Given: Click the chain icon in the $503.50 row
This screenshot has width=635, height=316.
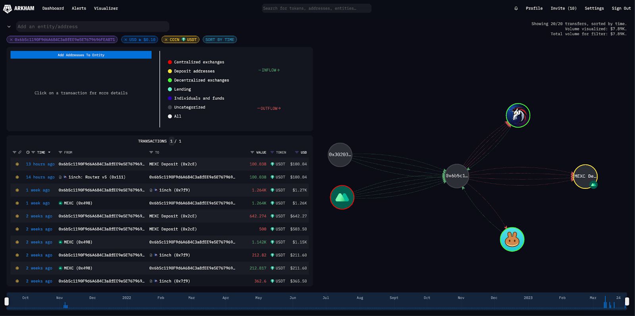Looking at the screenshot, I should tap(17, 229).
